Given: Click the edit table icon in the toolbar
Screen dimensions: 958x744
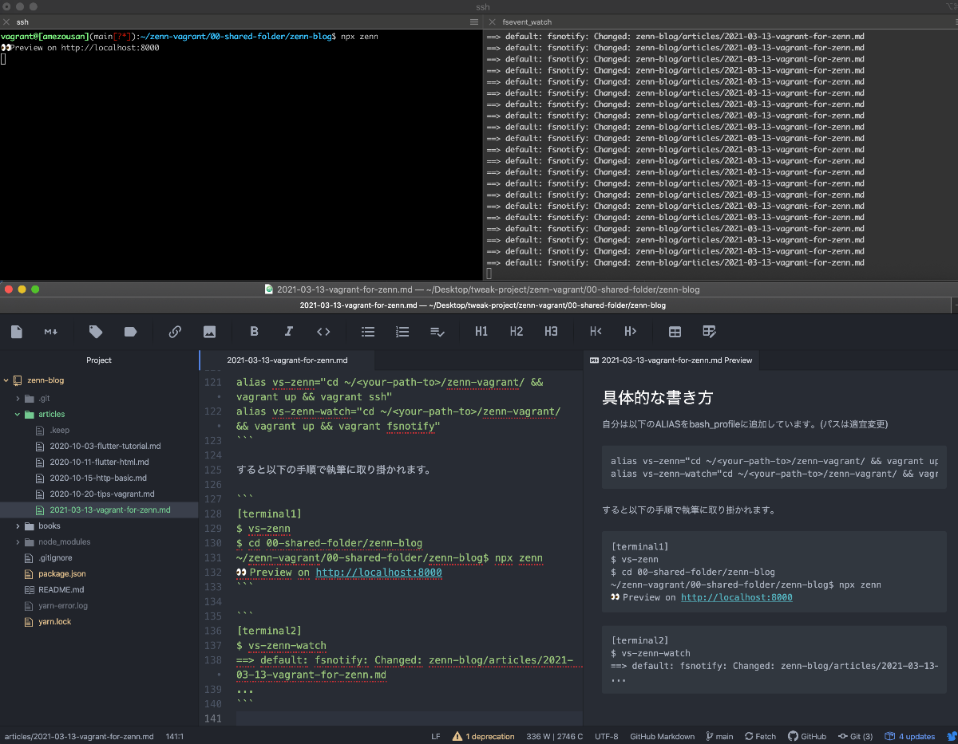Looking at the screenshot, I should coord(709,332).
